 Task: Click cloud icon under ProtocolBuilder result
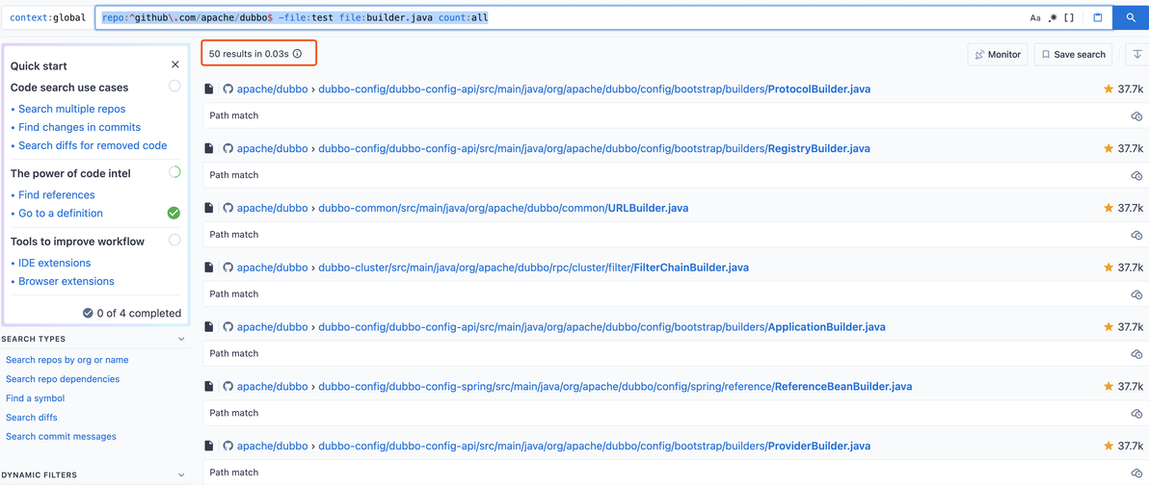point(1136,115)
